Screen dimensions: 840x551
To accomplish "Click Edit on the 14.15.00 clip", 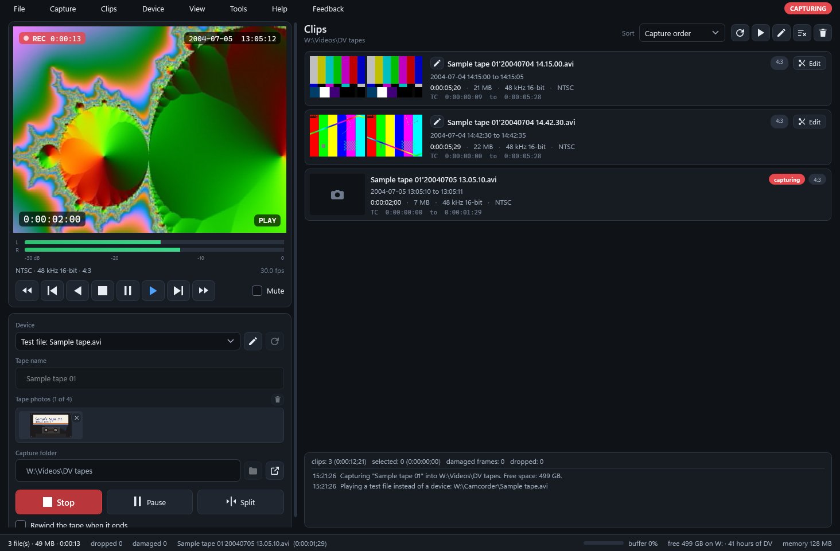I will (810, 63).
